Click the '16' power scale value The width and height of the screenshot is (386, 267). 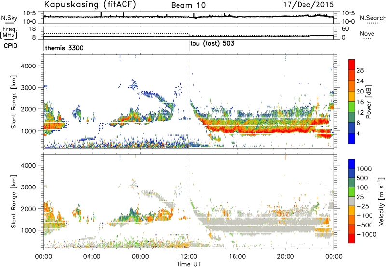pyautogui.click(x=360, y=102)
